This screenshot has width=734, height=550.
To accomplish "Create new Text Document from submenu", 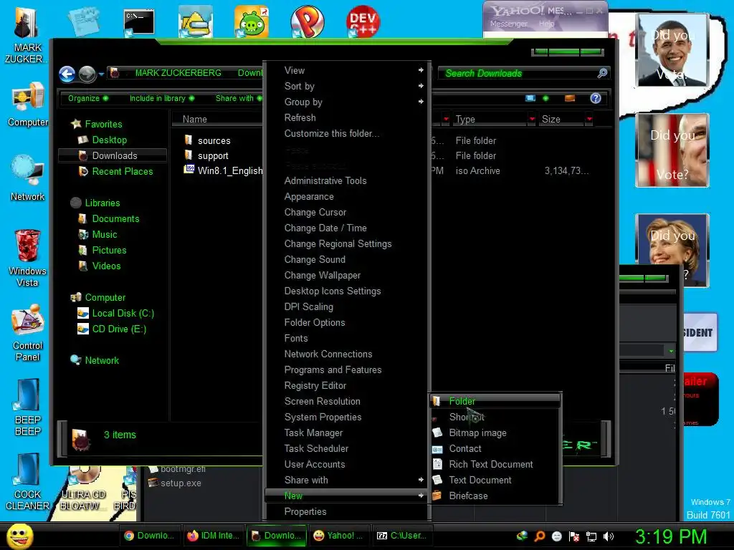I will pyautogui.click(x=495, y=480).
